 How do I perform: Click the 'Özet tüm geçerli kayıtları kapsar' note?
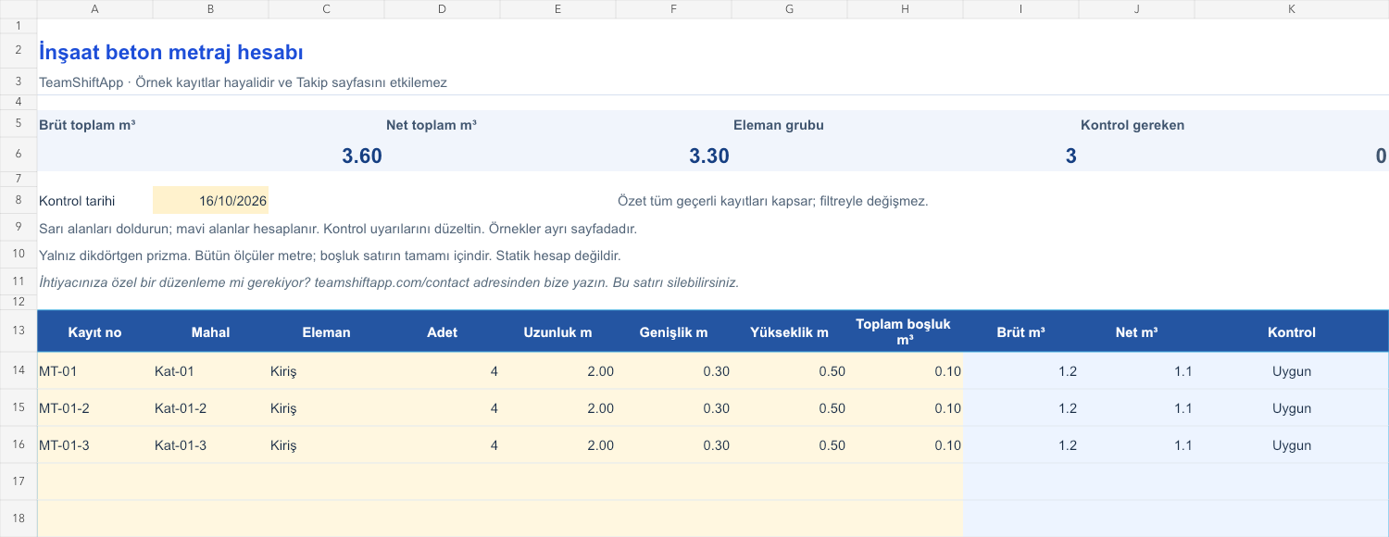pos(772,201)
